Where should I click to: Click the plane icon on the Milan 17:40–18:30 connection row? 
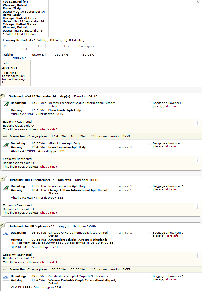pyautogui.click(x=5, y=136)
